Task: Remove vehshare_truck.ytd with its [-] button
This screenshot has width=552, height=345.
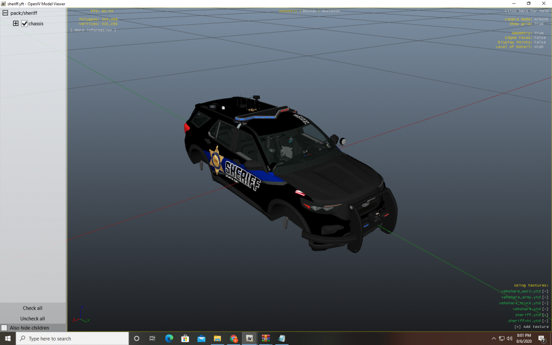Action: click(x=545, y=303)
